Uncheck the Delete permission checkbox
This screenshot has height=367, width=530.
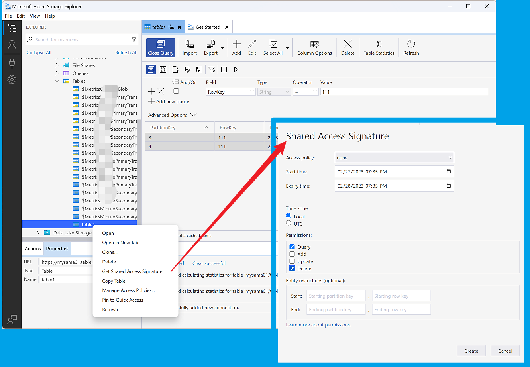tap(292, 269)
